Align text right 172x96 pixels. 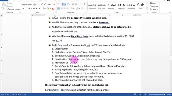click(64, 9)
